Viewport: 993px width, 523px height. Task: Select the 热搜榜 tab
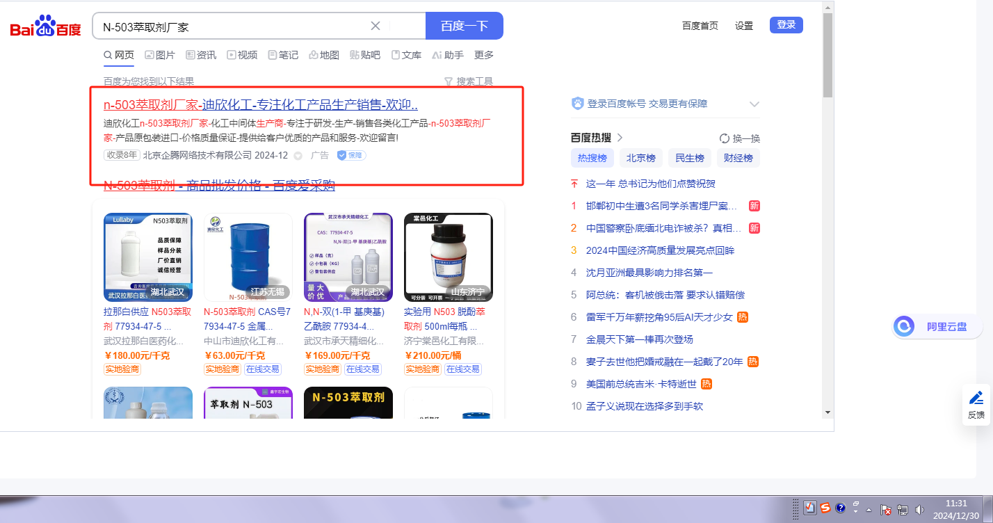tap(592, 158)
